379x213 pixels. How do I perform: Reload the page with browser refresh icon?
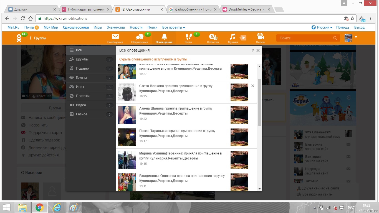(x=23, y=18)
